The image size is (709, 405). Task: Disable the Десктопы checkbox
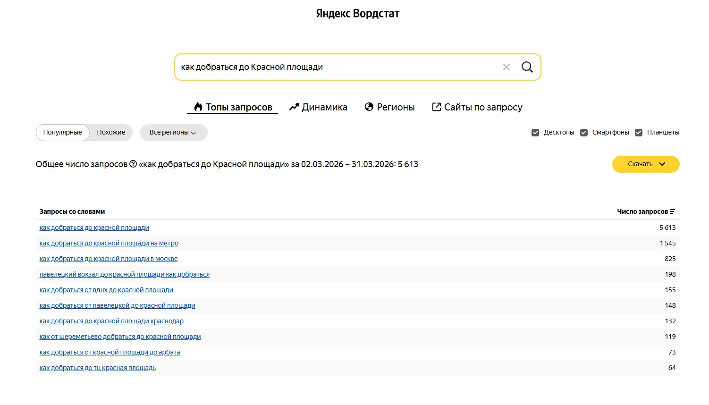click(535, 132)
